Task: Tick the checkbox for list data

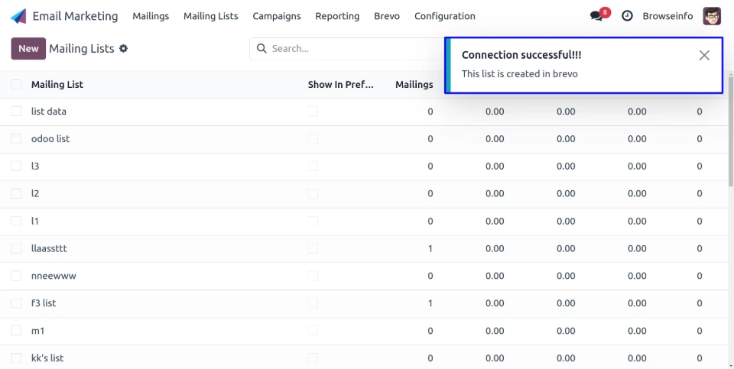Action: (16, 112)
